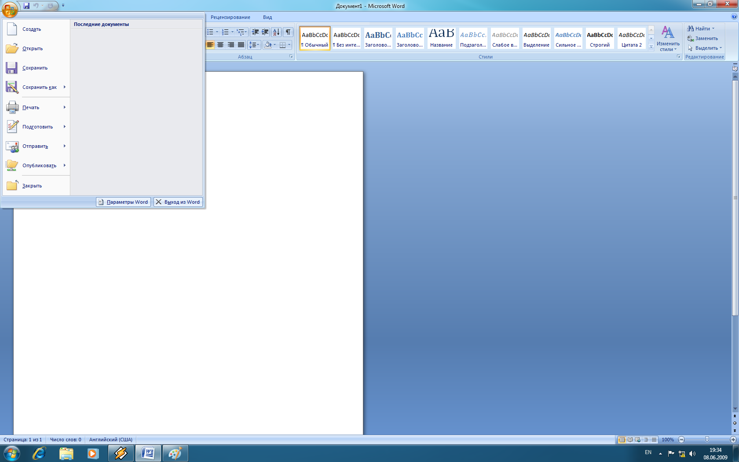The image size is (739, 462).
Task: Apply the Цитата 2 style
Action: pyautogui.click(x=632, y=38)
